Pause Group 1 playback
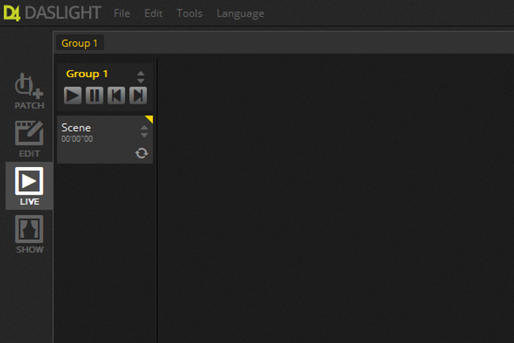The image size is (514, 343). click(94, 95)
